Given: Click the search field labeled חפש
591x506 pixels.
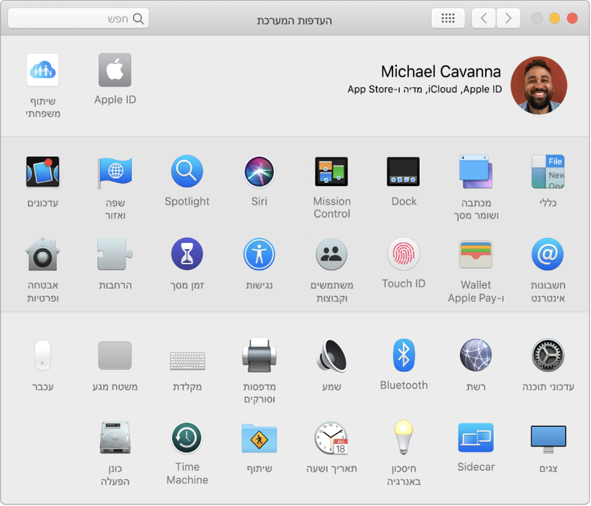Looking at the screenshot, I should point(78,18).
